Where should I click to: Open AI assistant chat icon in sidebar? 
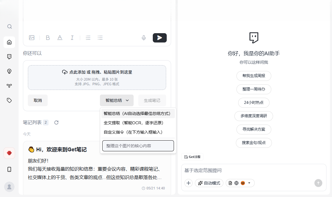[x=9, y=57]
